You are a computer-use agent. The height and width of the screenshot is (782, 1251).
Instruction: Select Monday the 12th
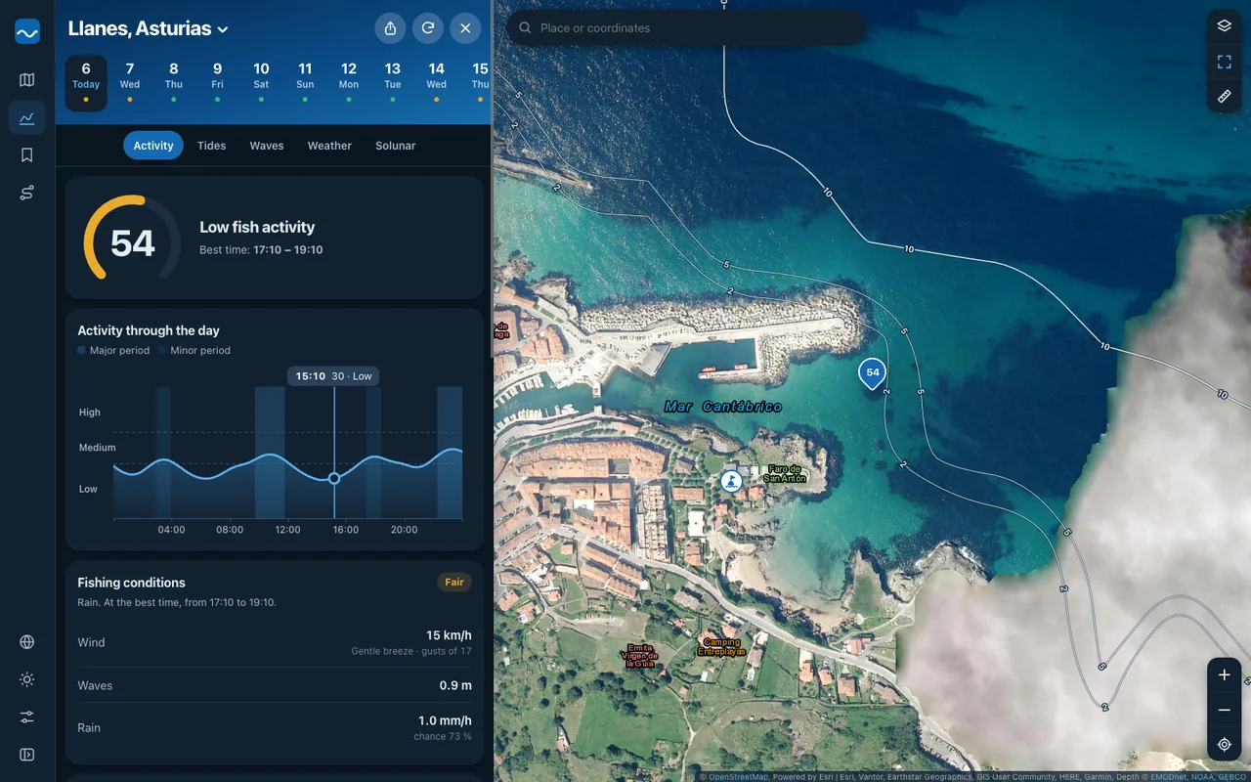(349, 83)
